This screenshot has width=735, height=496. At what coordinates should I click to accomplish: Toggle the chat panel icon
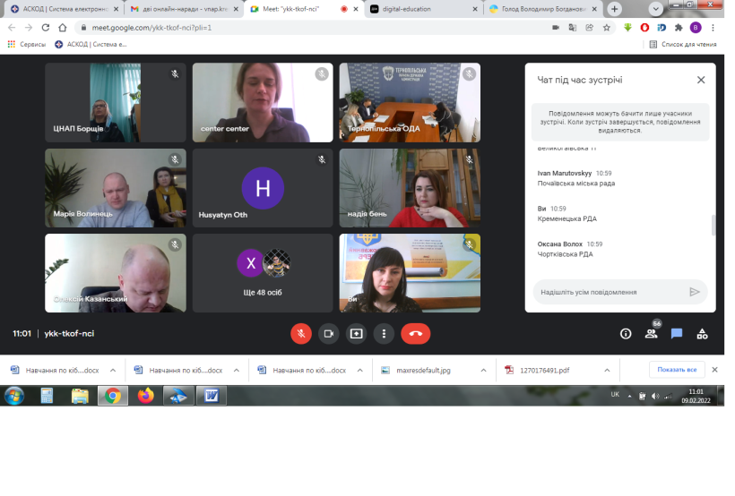(x=677, y=334)
